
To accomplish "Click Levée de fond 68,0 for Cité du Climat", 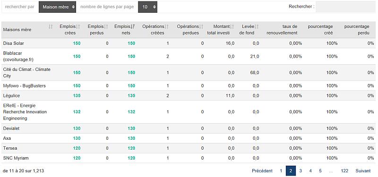I will (255, 73).
